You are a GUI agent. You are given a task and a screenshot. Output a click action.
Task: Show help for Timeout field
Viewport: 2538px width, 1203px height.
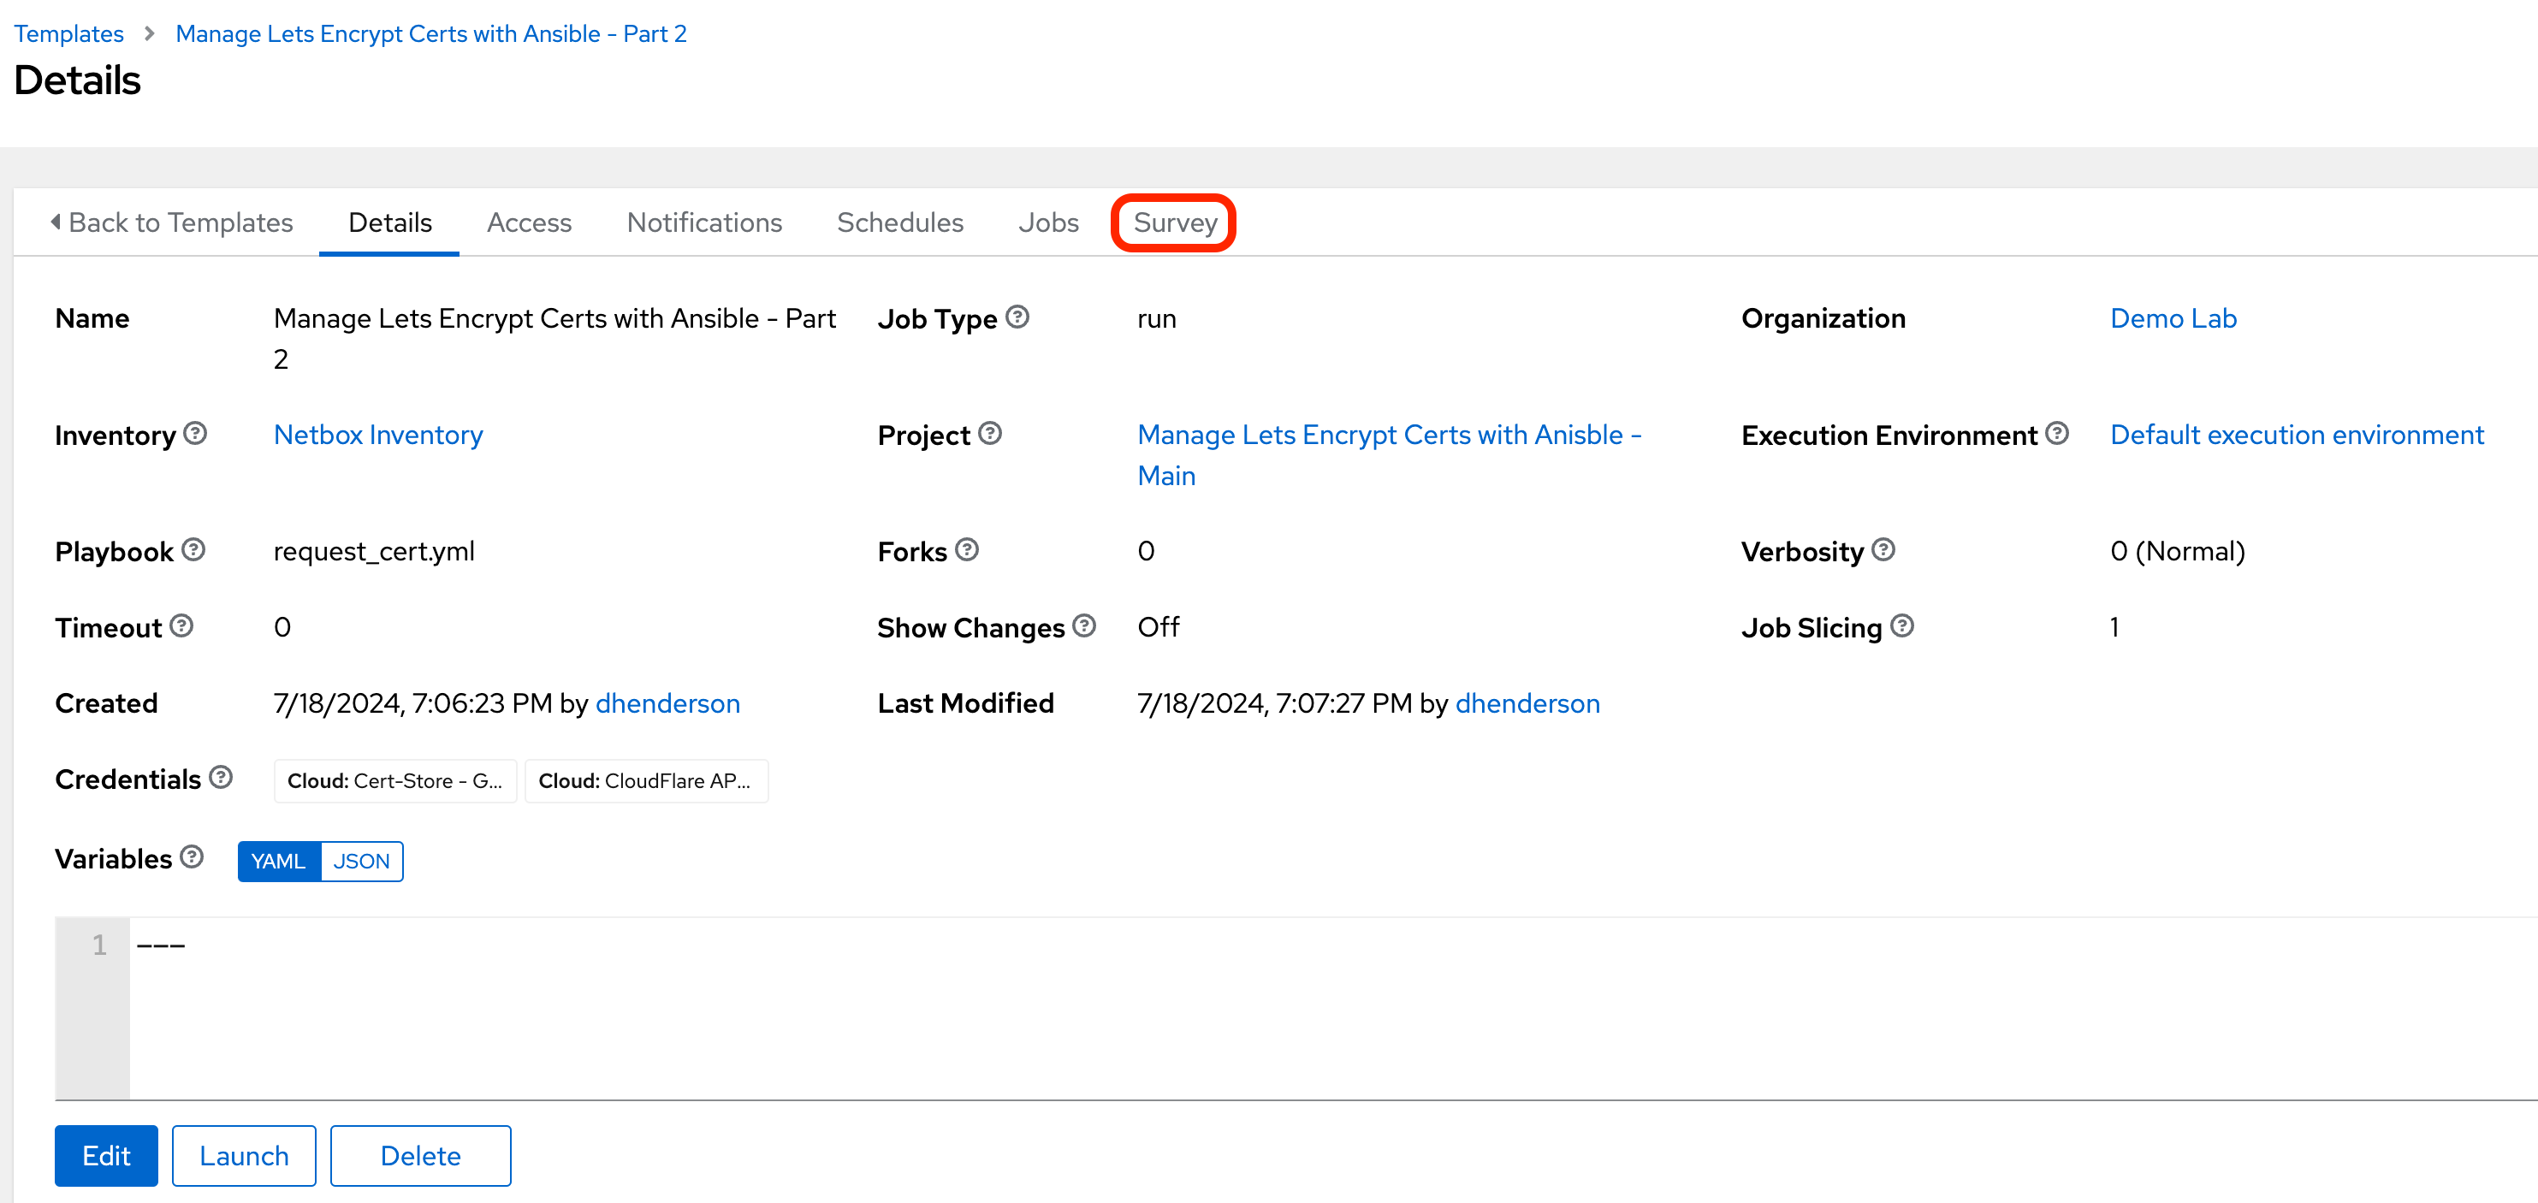click(x=181, y=625)
